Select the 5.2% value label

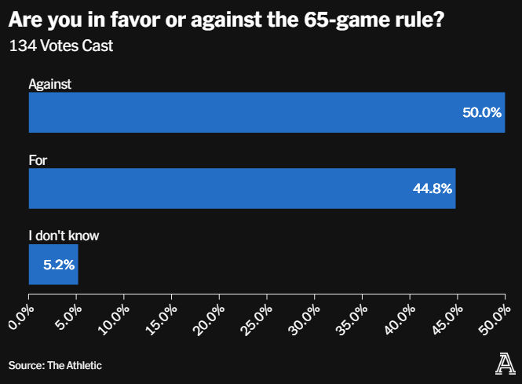pyautogui.click(x=59, y=265)
